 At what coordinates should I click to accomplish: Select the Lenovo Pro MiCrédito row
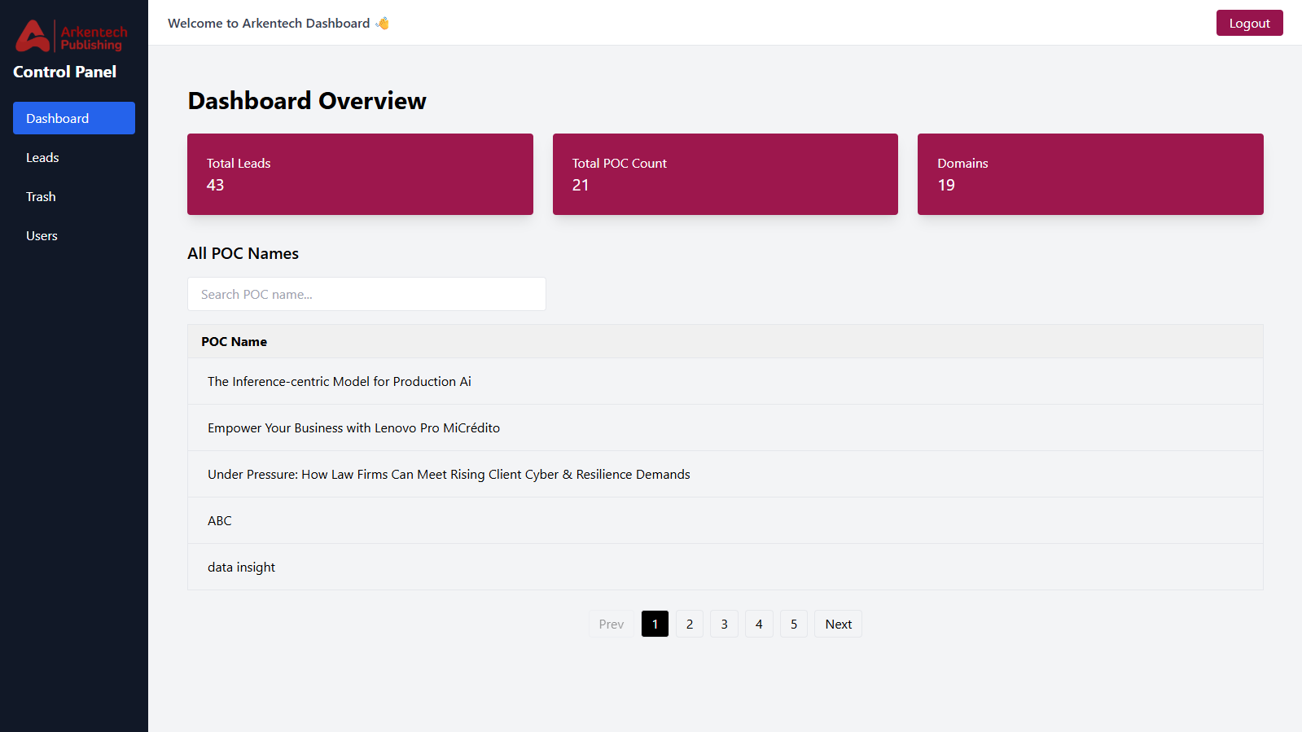tap(353, 428)
